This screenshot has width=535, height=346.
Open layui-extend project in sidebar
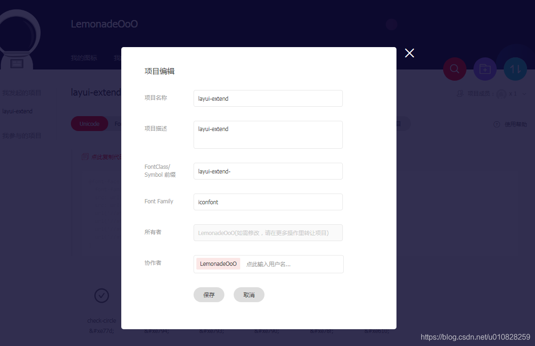point(17,111)
